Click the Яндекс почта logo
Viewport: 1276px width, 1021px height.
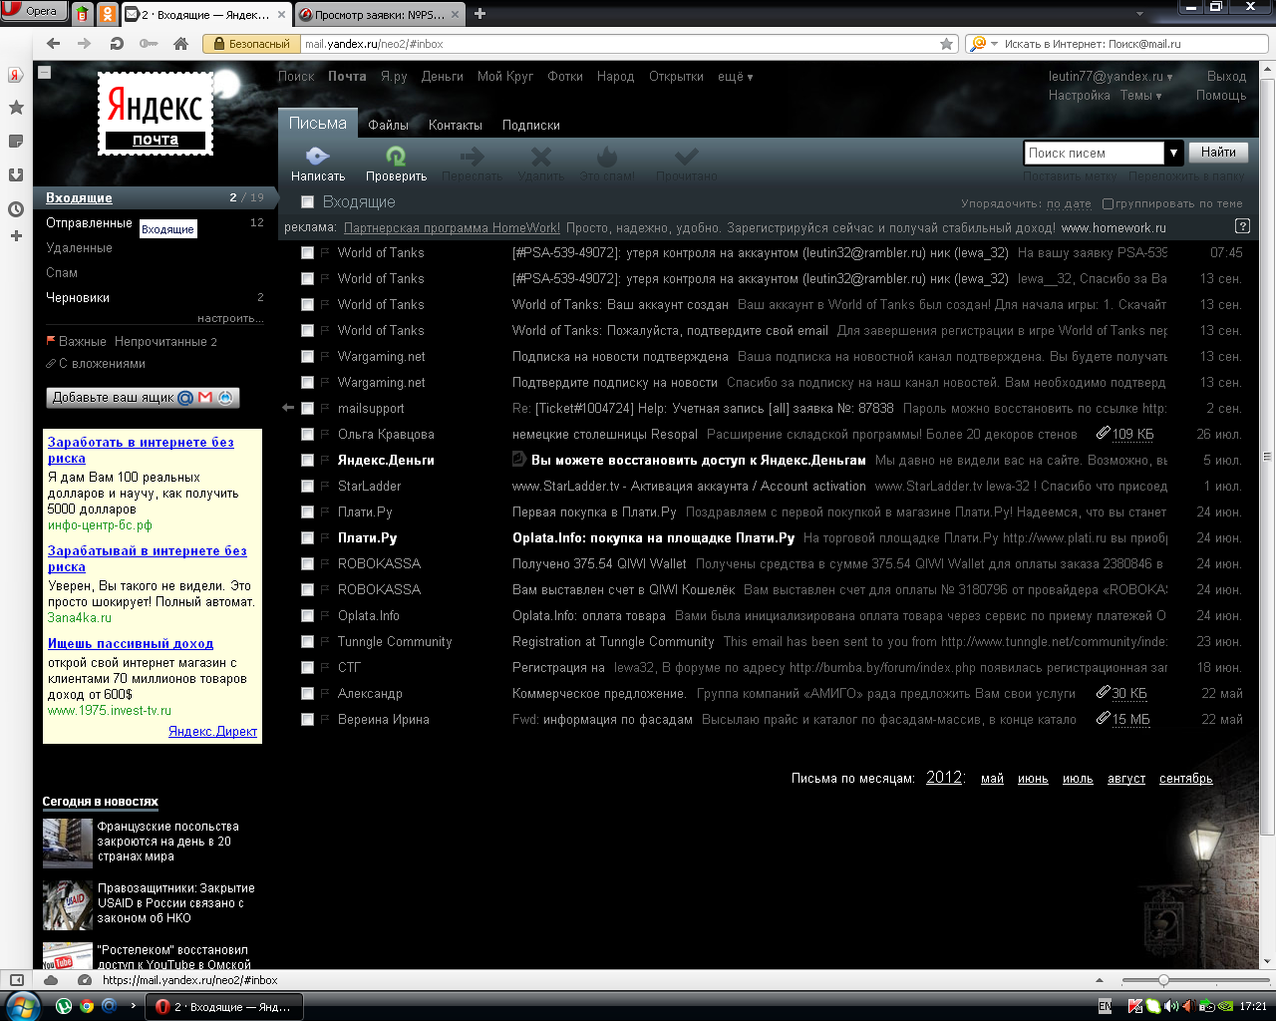156,114
